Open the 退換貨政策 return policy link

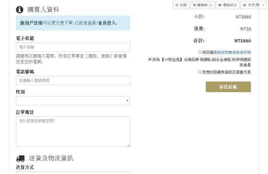[x=241, y=52]
